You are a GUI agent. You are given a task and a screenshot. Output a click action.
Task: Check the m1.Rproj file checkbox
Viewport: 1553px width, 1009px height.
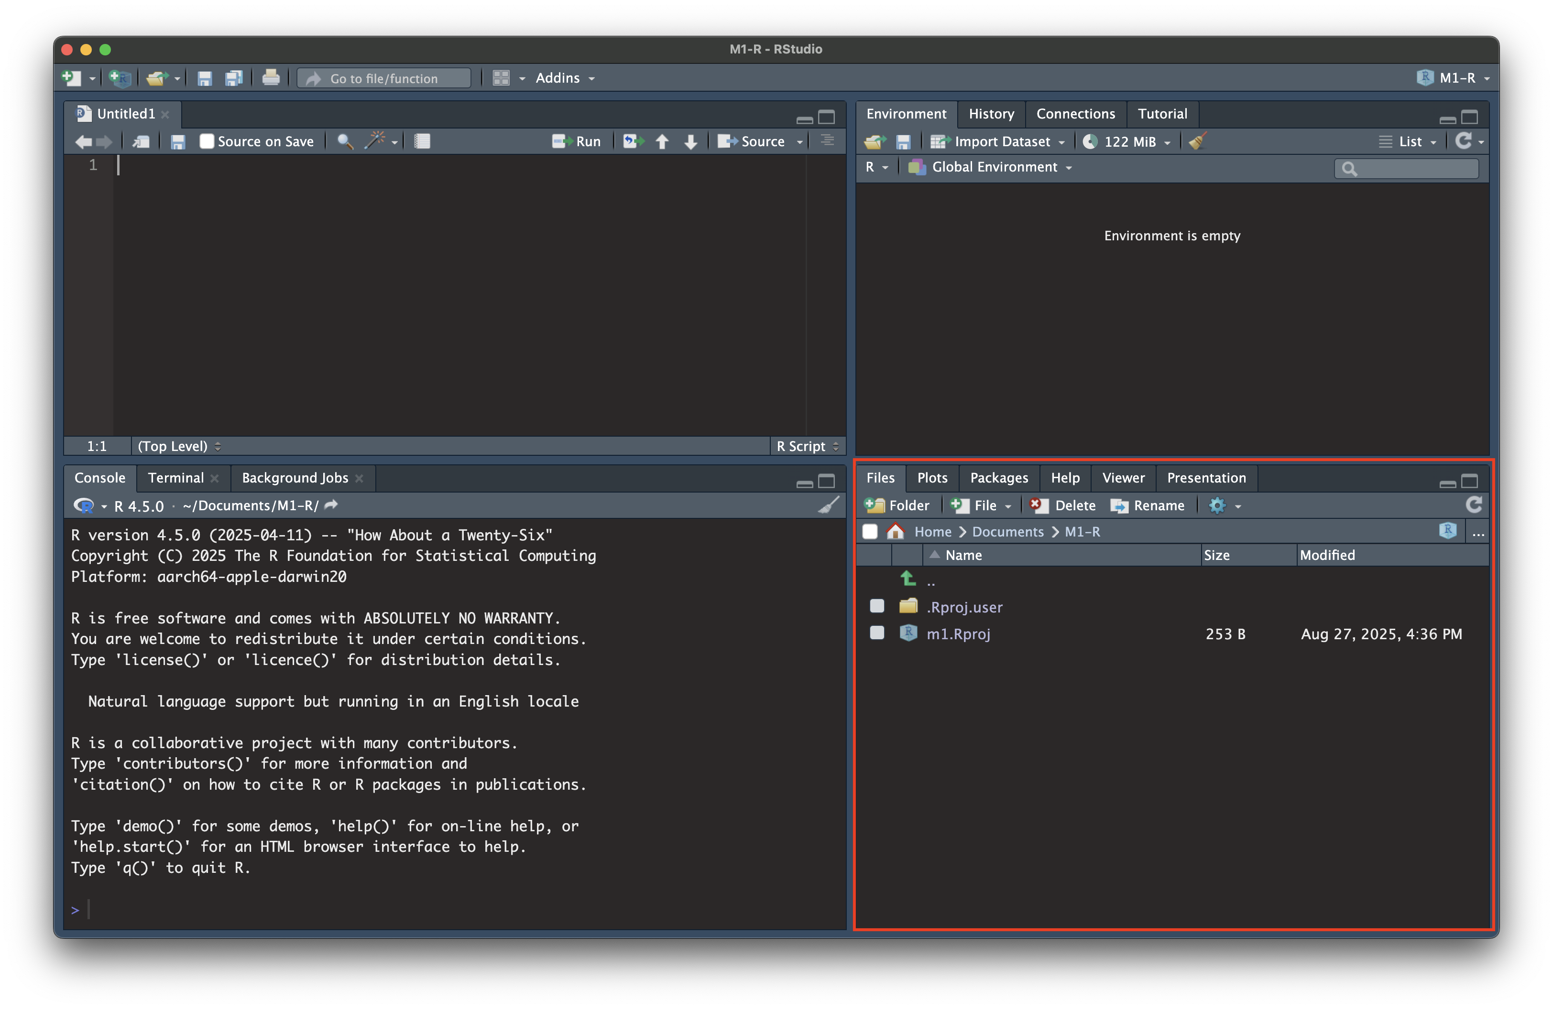click(x=877, y=633)
